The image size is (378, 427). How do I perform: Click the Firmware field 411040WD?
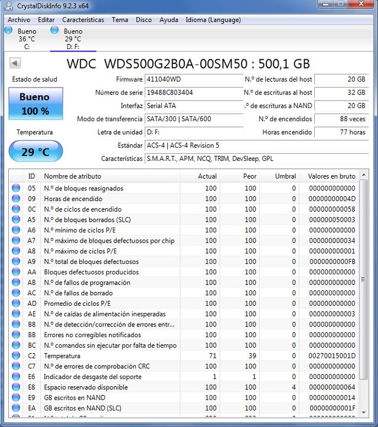pyautogui.click(x=194, y=79)
